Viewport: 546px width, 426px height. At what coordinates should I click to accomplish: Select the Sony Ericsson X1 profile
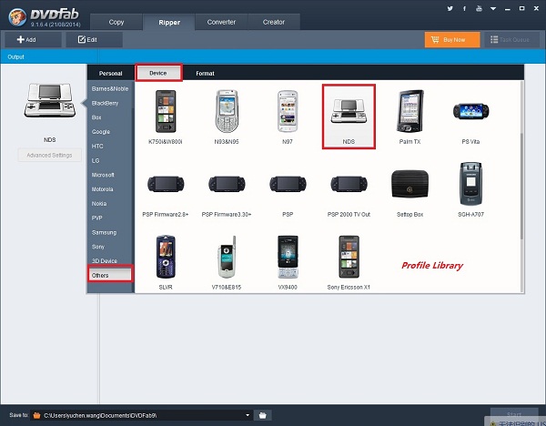coord(349,263)
